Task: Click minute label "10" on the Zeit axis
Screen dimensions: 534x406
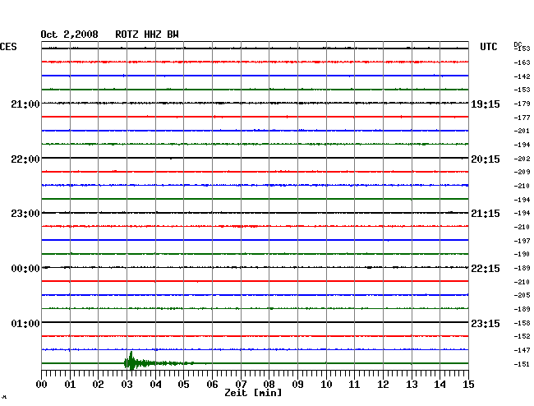Action: click(326, 385)
